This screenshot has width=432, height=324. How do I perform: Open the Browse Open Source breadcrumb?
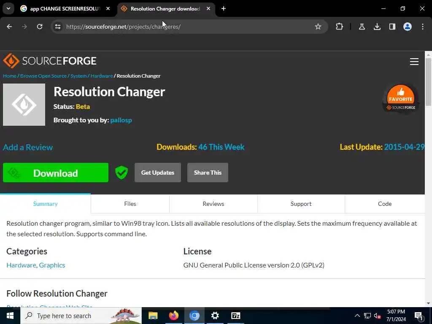pyautogui.click(x=43, y=76)
